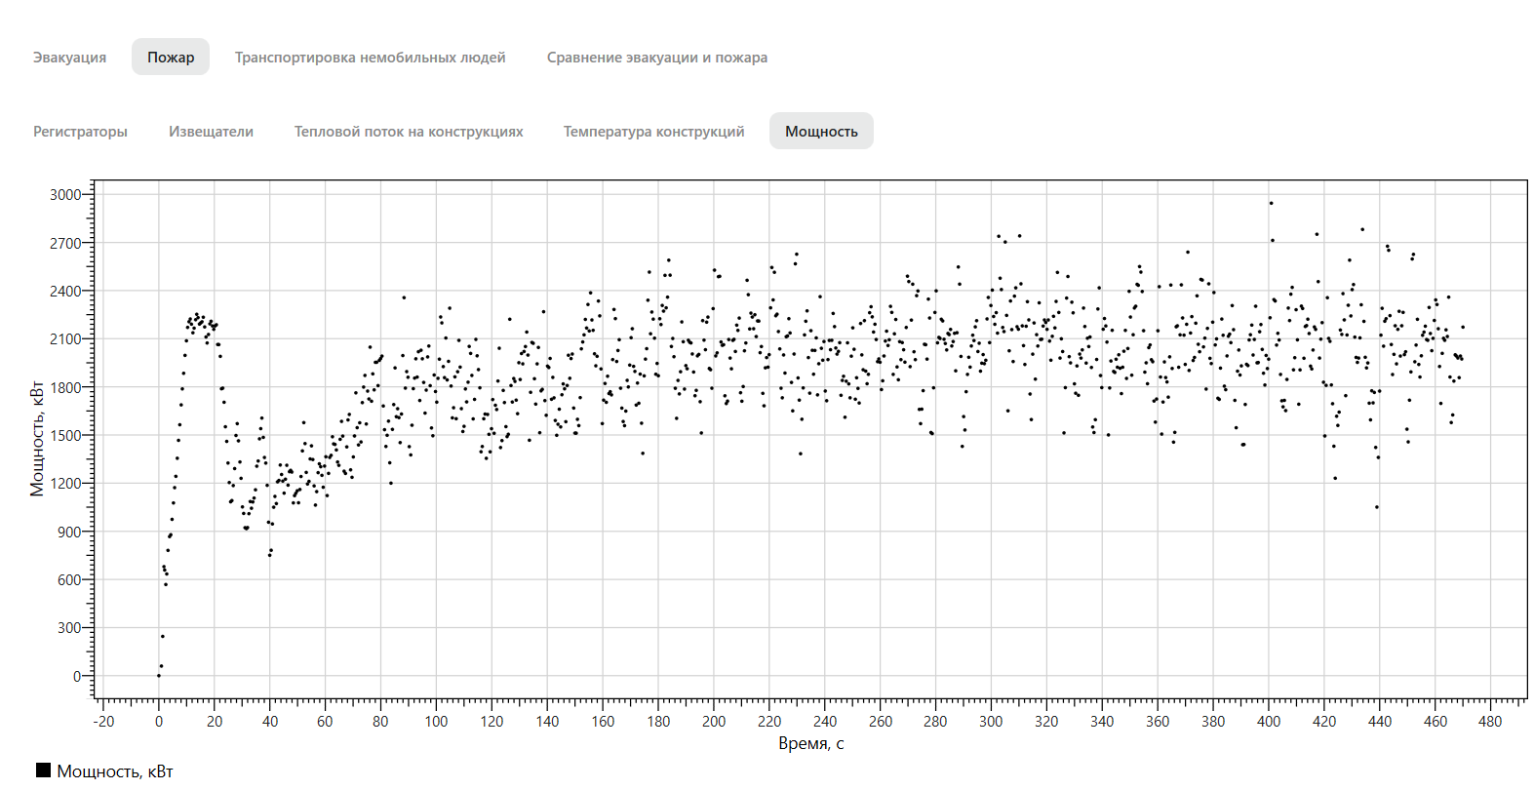Click the 1500 value on the Y axis
Viewport: 1534px width, 790px height.
65,436
